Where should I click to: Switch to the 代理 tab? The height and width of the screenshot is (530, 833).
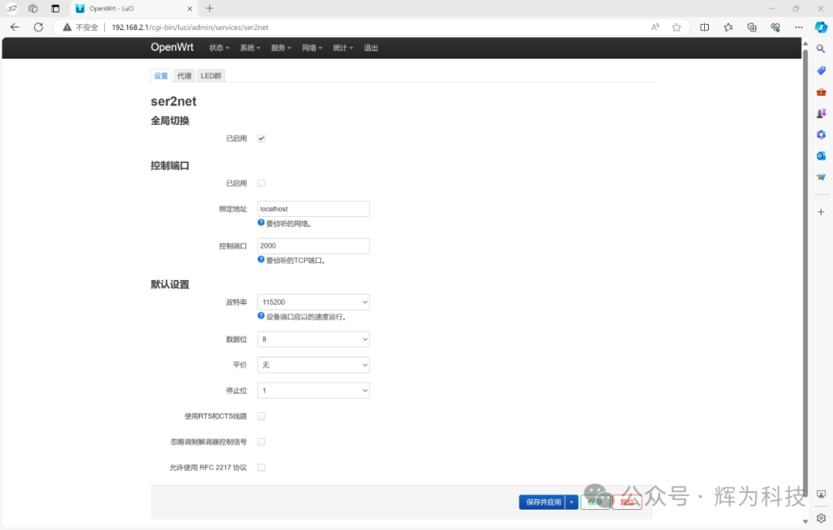(x=184, y=76)
